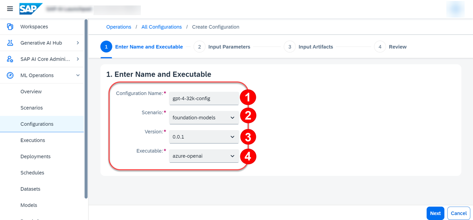The width and height of the screenshot is (473, 220).
Task: Open Scenarios in the sidebar
Action: [x=42, y=108]
